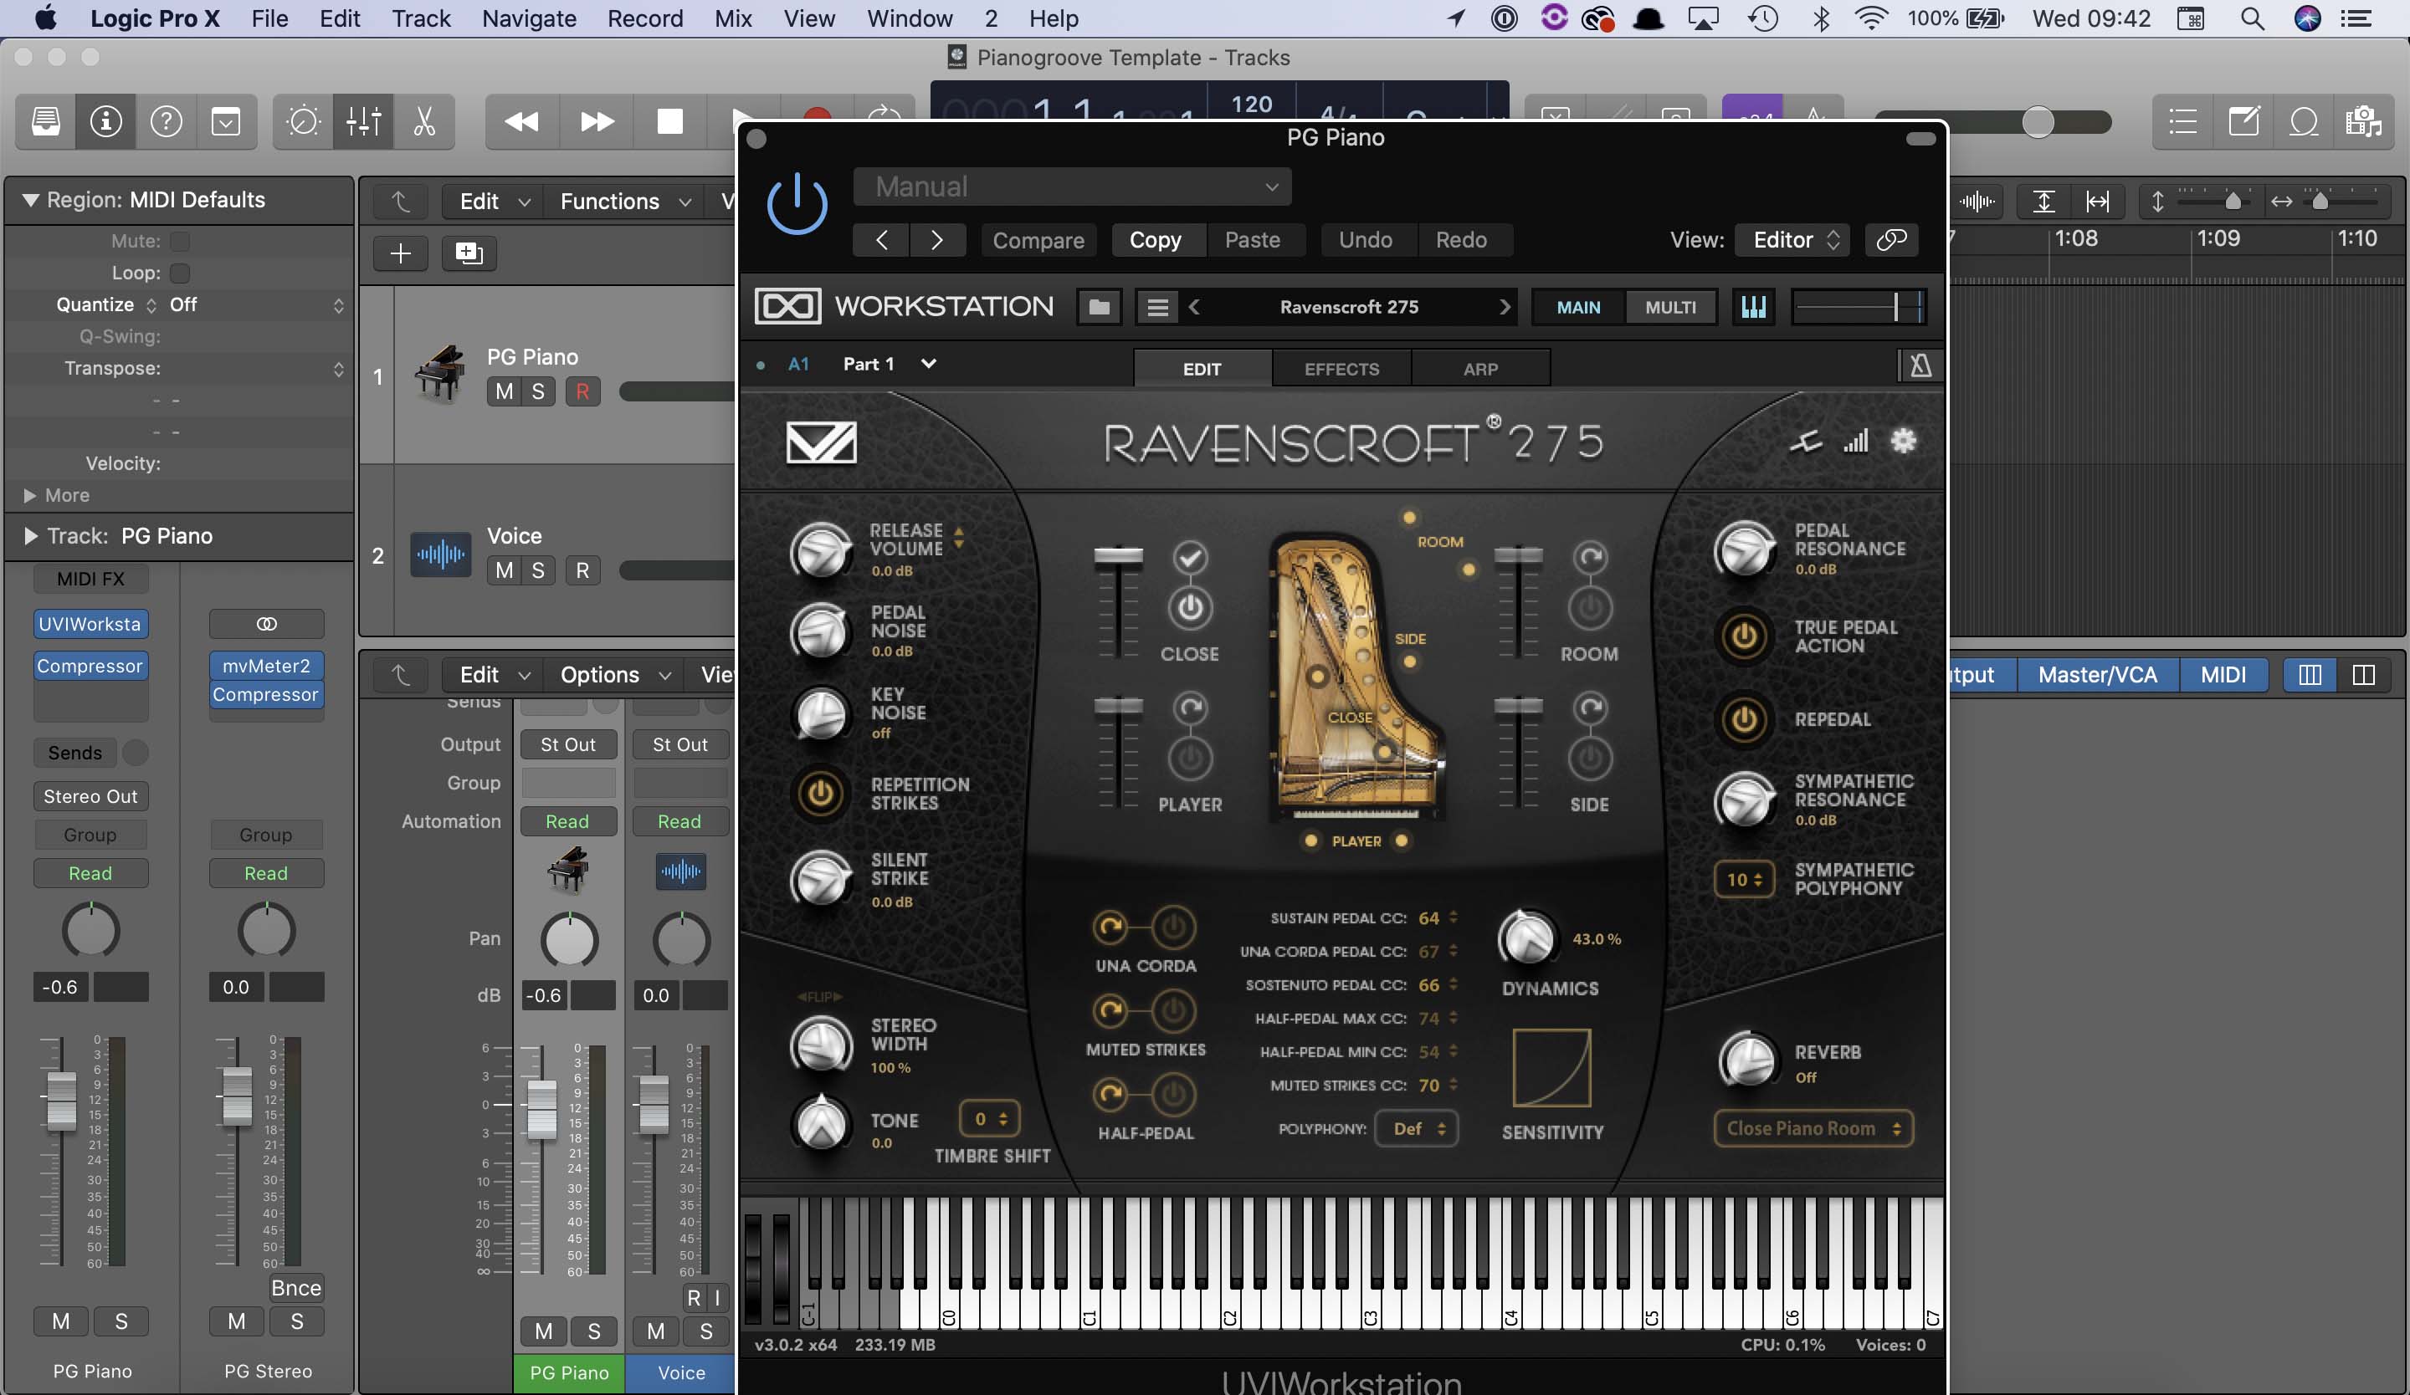Click the Paste button in toolbar
Screen dimensions: 2410x1395
point(1251,239)
